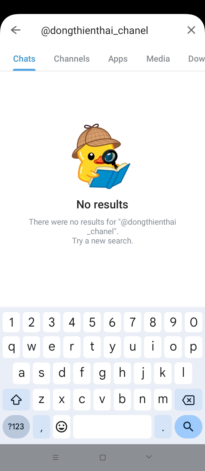The height and width of the screenshot is (471, 205).
Task: Tap the Android recent apps icon
Action: [56, 458]
